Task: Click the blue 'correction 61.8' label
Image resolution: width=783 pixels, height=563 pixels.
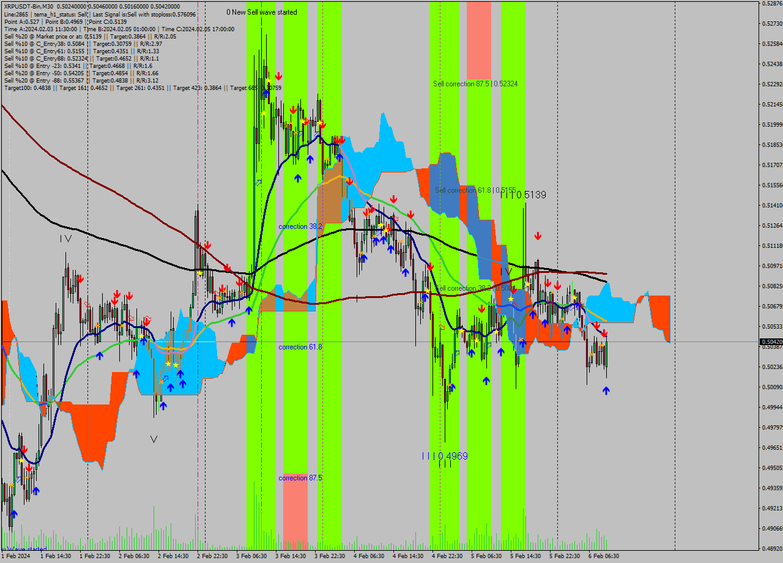Action: point(300,347)
